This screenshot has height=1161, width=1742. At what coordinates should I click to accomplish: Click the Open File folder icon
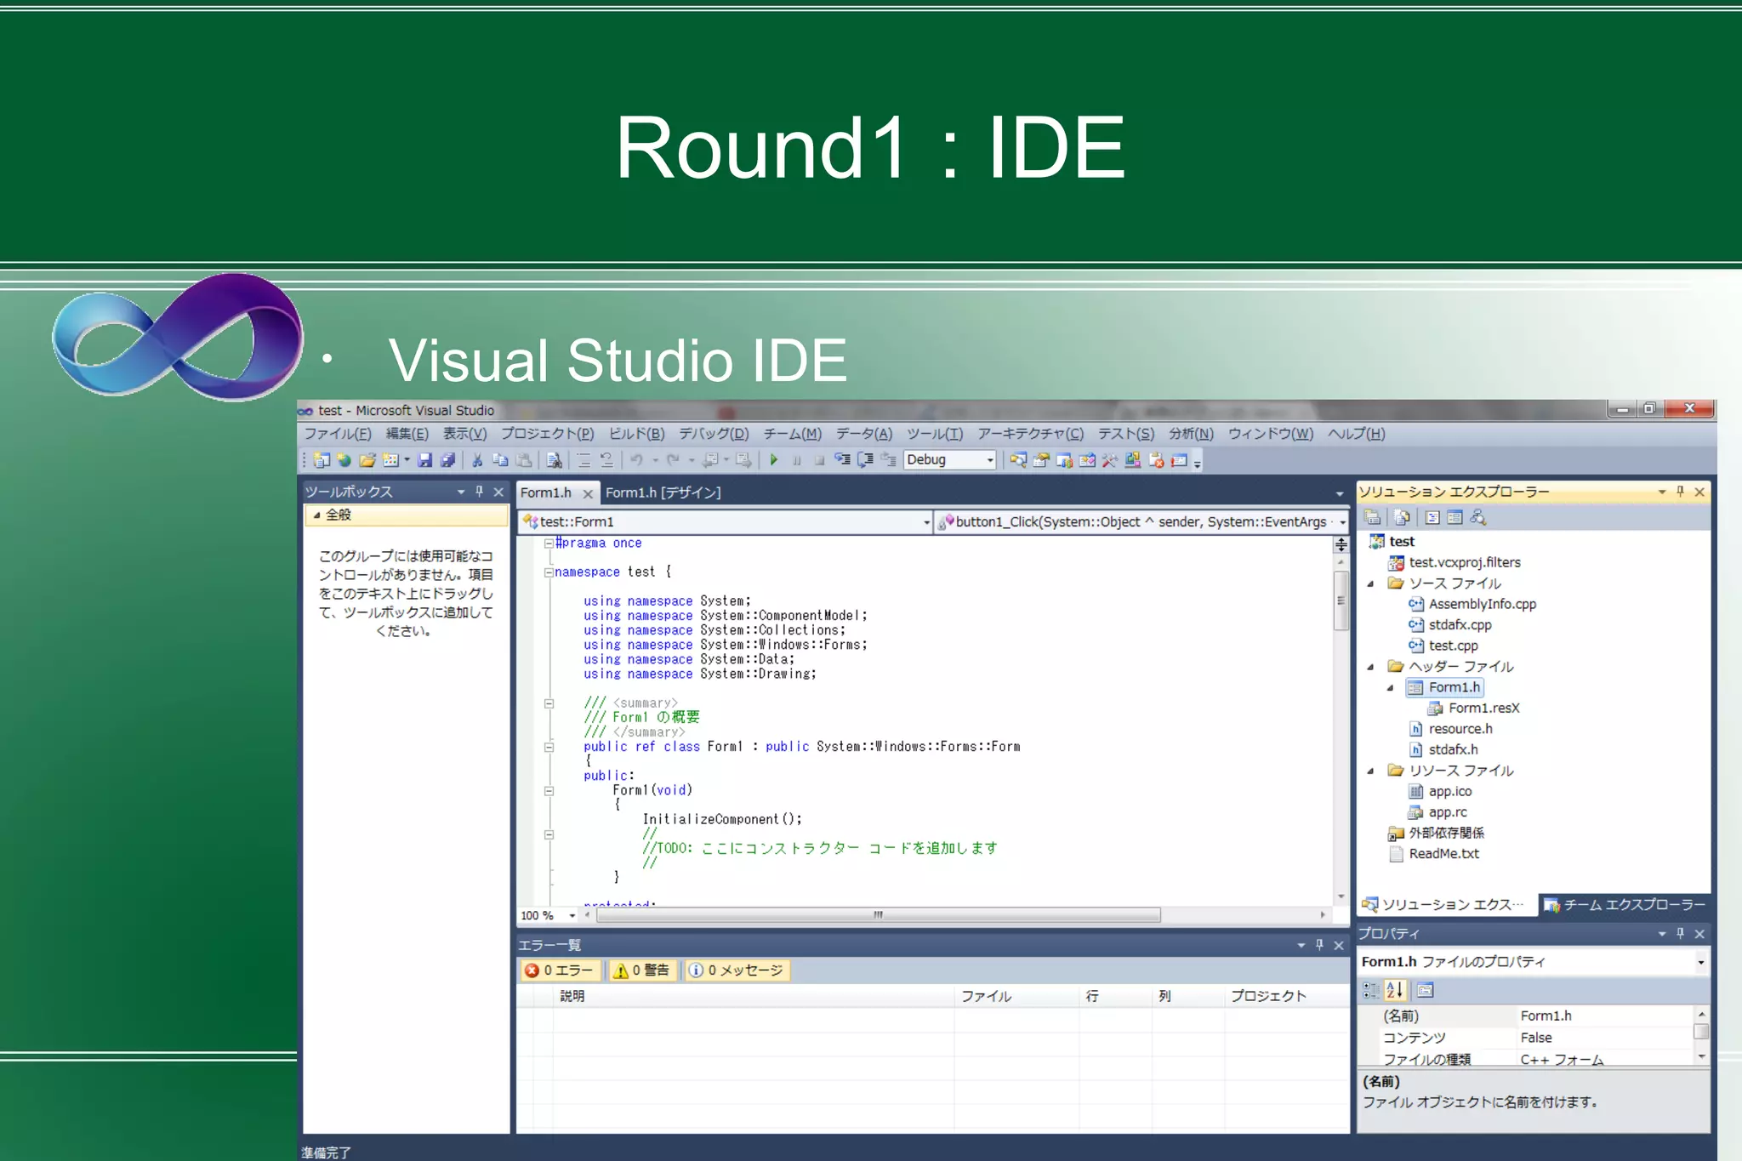coord(367,460)
